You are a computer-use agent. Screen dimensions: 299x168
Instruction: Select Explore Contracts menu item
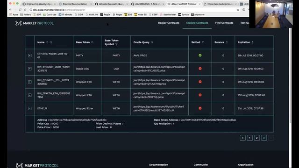pyautogui.click(x=197, y=23)
